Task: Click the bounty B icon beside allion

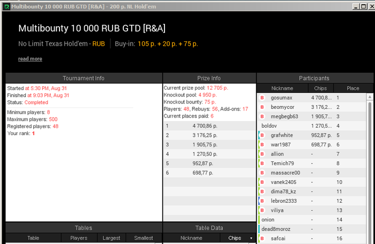Action: 262,154
